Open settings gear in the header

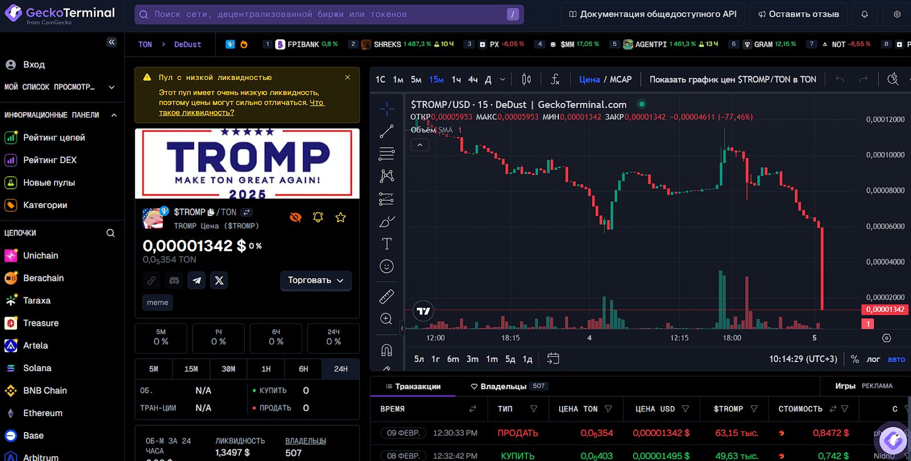(897, 14)
